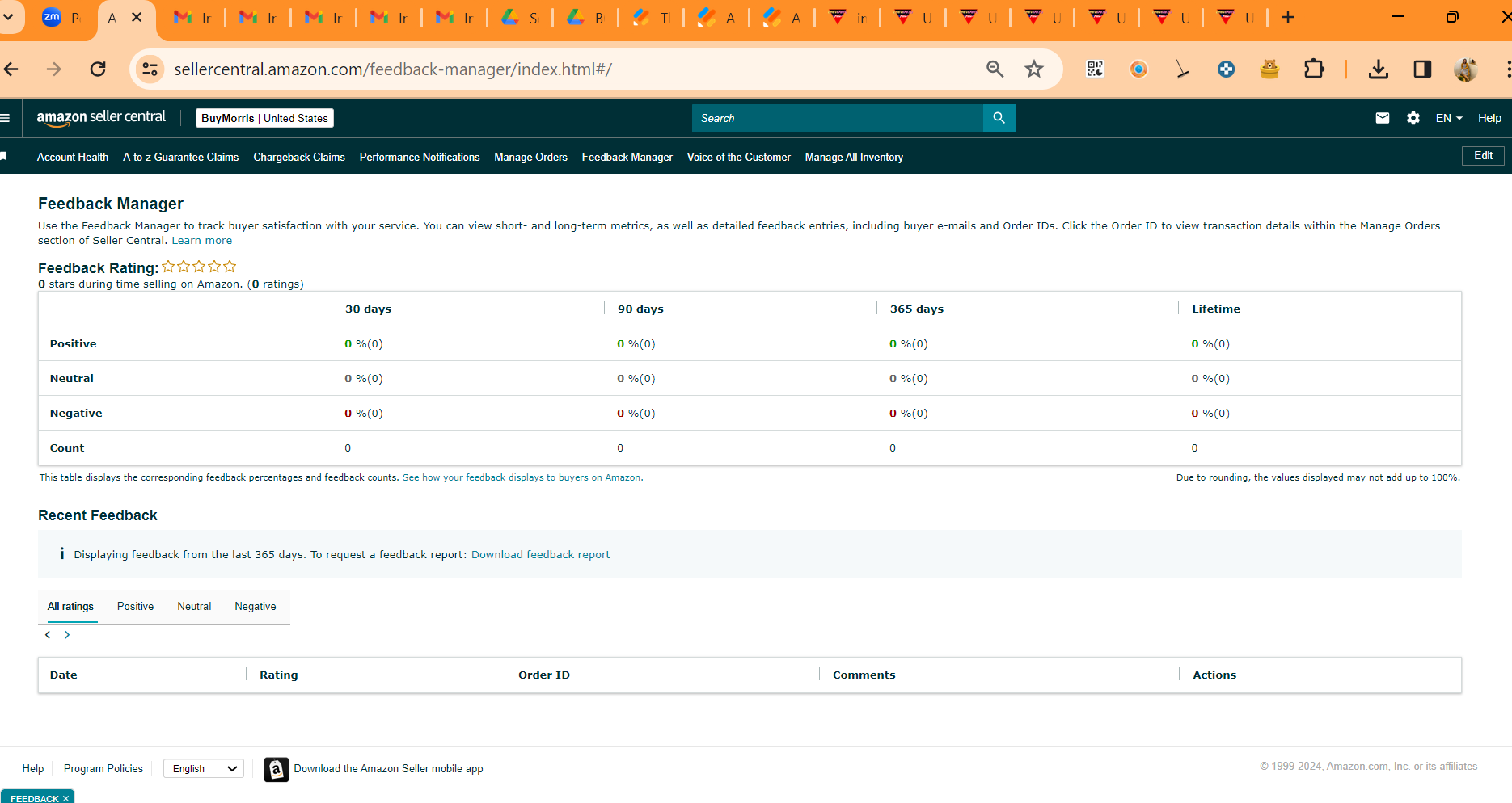Reload the current page
The image size is (1512, 803).
[98, 69]
